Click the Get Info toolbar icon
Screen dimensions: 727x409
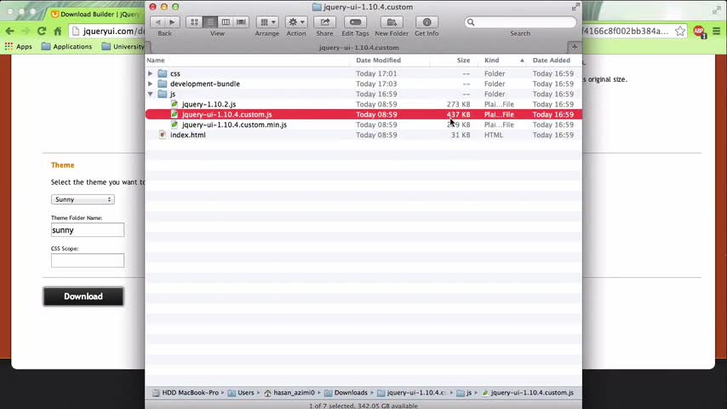(426, 22)
